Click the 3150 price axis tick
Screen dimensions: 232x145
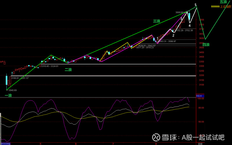(202, 80)
